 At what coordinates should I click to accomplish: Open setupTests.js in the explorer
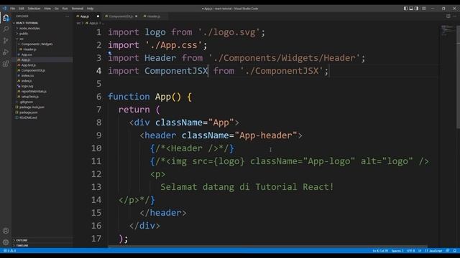pyautogui.click(x=29, y=97)
